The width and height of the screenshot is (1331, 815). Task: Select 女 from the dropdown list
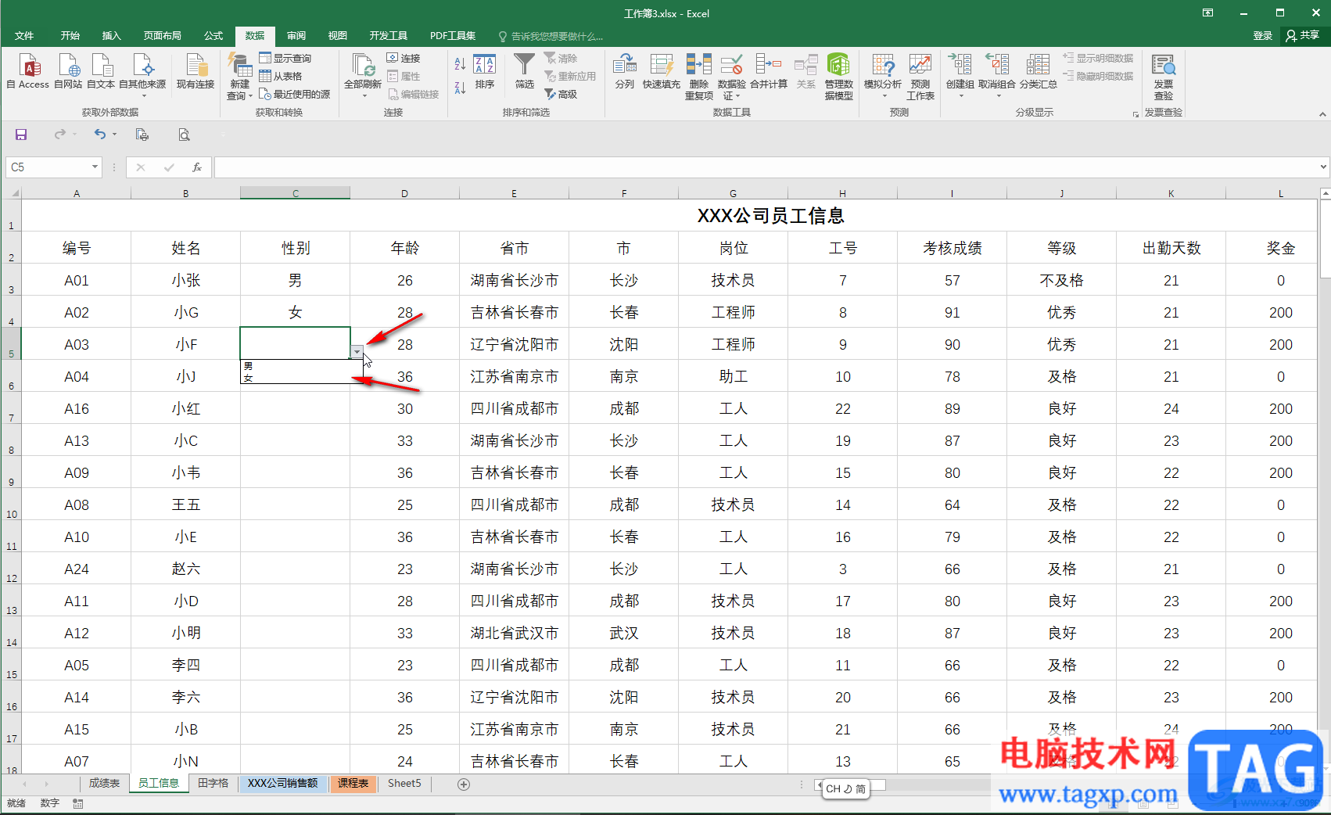coord(249,378)
